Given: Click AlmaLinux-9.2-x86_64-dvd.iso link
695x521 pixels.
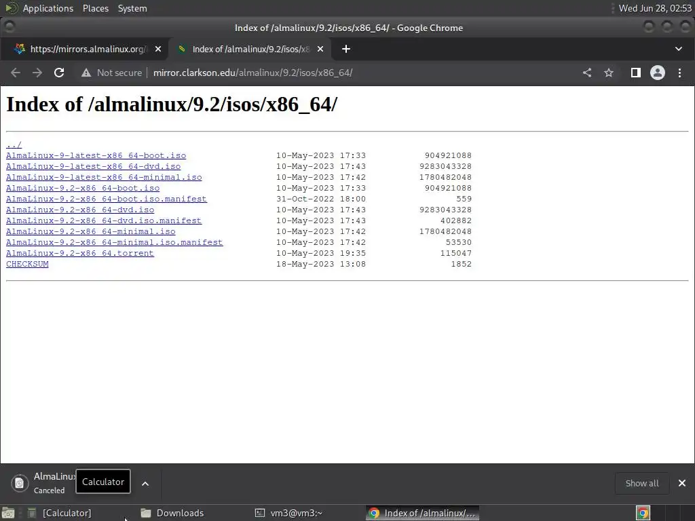Looking at the screenshot, I should tap(80, 210).
